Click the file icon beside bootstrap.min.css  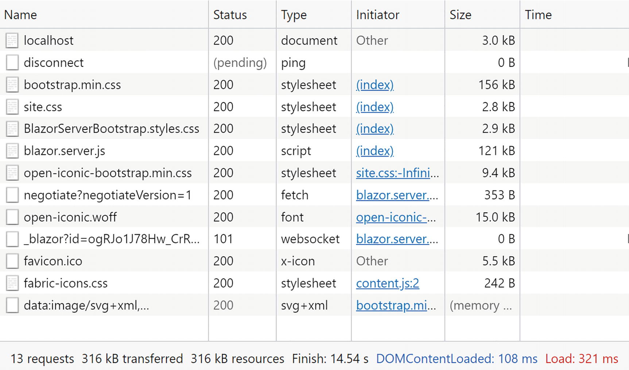(x=12, y=85)
